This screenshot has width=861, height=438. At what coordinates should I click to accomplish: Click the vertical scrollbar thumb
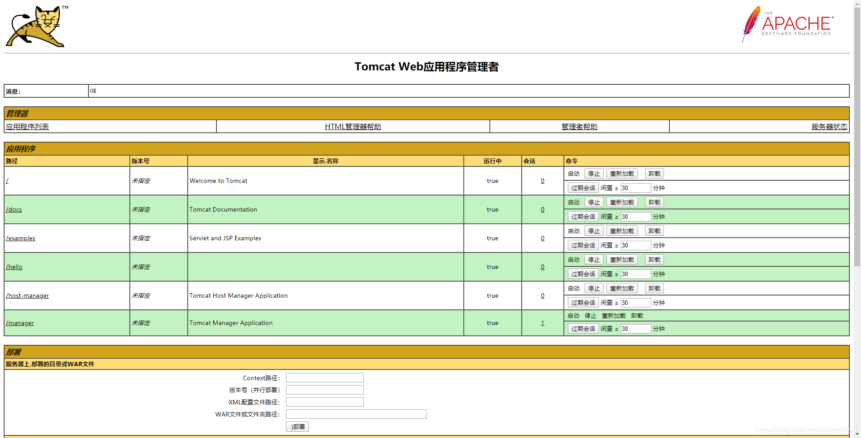857,137
